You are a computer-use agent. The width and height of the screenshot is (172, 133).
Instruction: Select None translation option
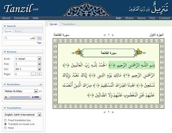pyautogui.click(x=5, y=128)
